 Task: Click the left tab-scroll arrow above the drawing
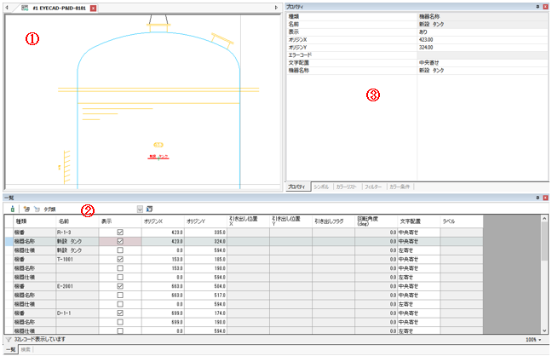(x=7, y=8)
